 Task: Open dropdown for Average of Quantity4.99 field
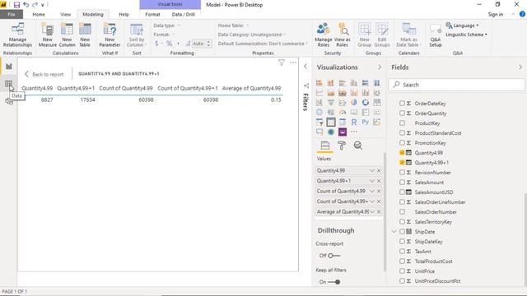pos(371,212)
